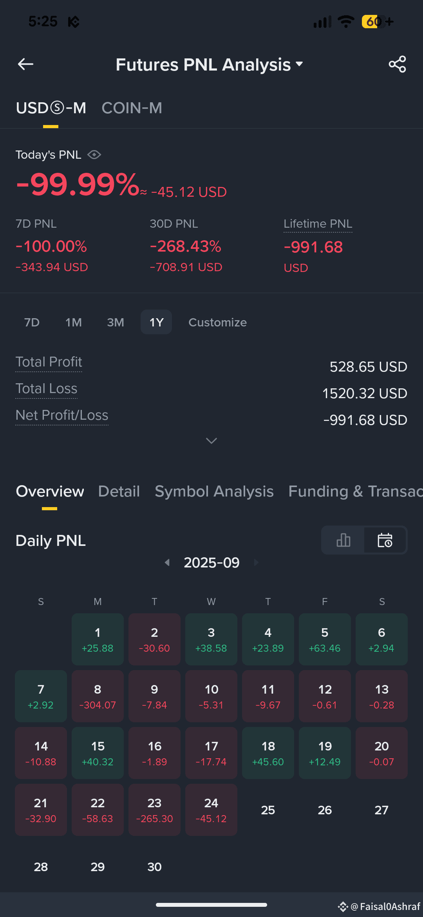Select the 3M time range

coord(116,322)
